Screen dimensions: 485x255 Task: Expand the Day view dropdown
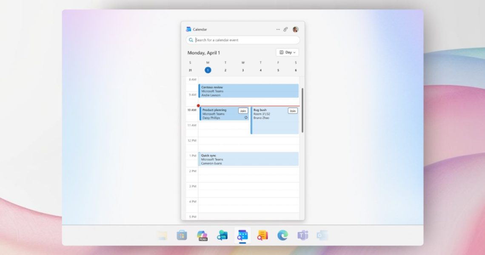(x=287, y=53)
